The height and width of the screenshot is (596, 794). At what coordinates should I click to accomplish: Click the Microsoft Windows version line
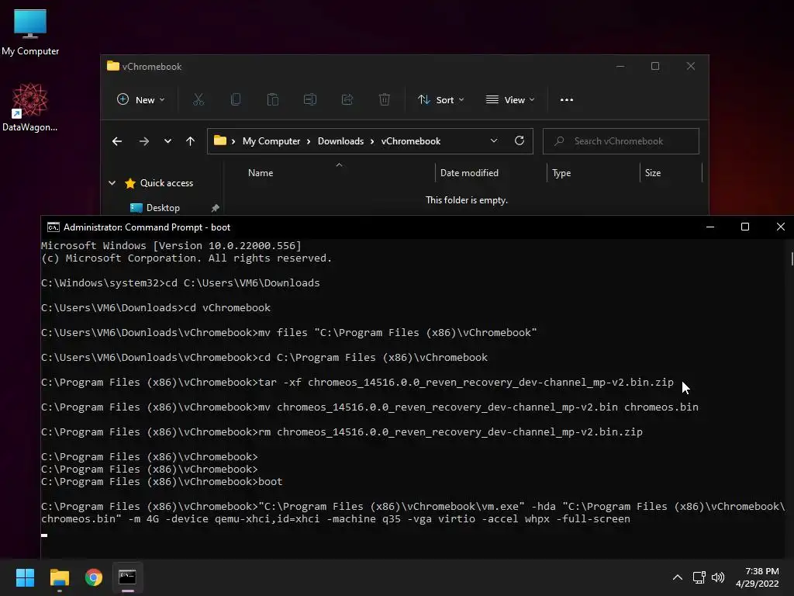point(171,246)
